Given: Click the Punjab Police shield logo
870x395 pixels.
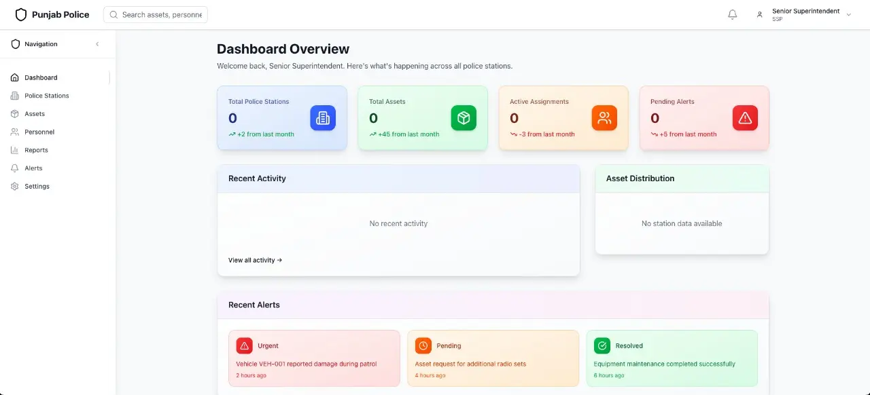Looking at the screenshot, I should coord(21,14).
